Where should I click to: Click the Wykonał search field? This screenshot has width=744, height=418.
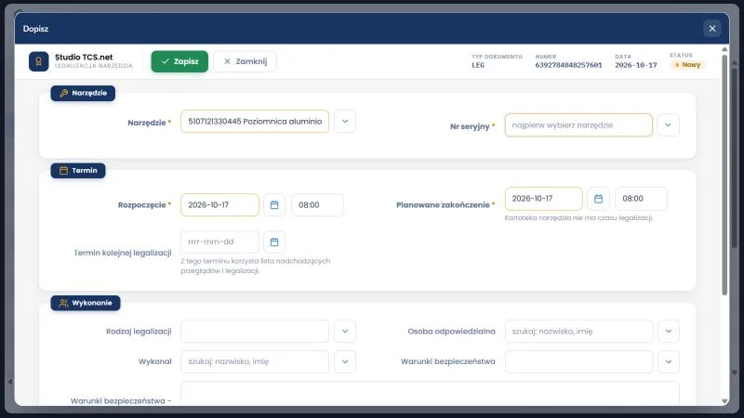(x=255, y=361)
